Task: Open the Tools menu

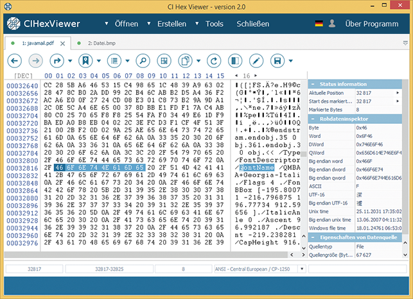Action: (x=215, y=24)
